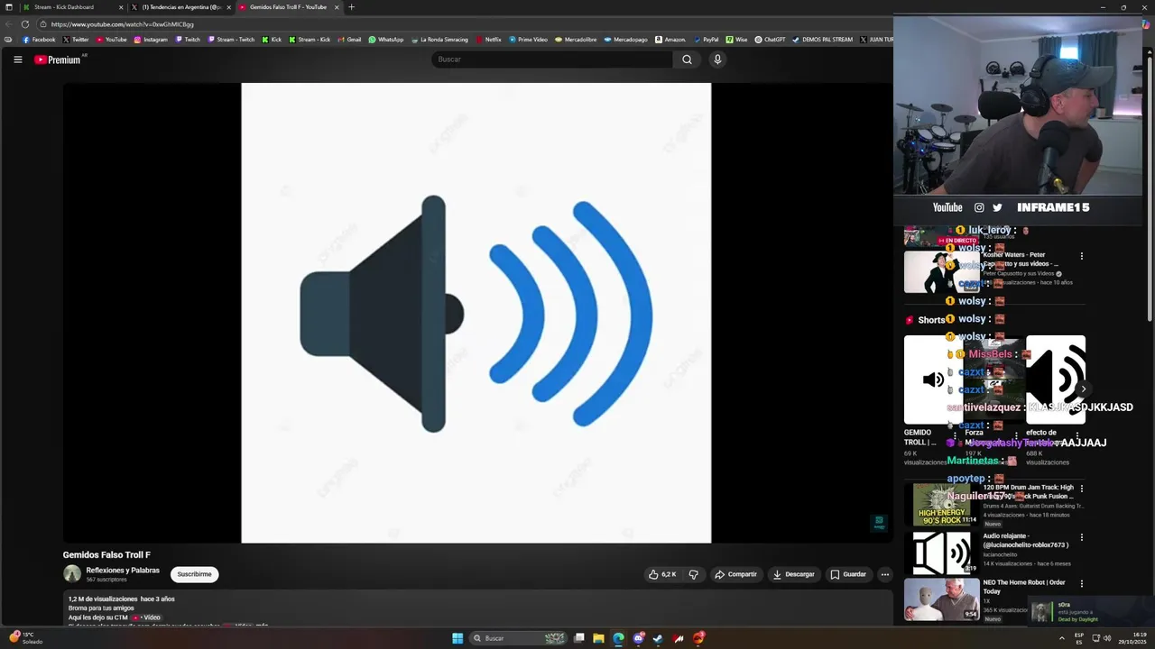The image size is (1155, 649).
Task: Open the PayPal bookmark
Action: coord(706,40)
